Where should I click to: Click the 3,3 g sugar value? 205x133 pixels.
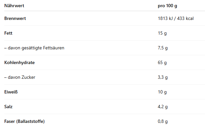point(163,77)
